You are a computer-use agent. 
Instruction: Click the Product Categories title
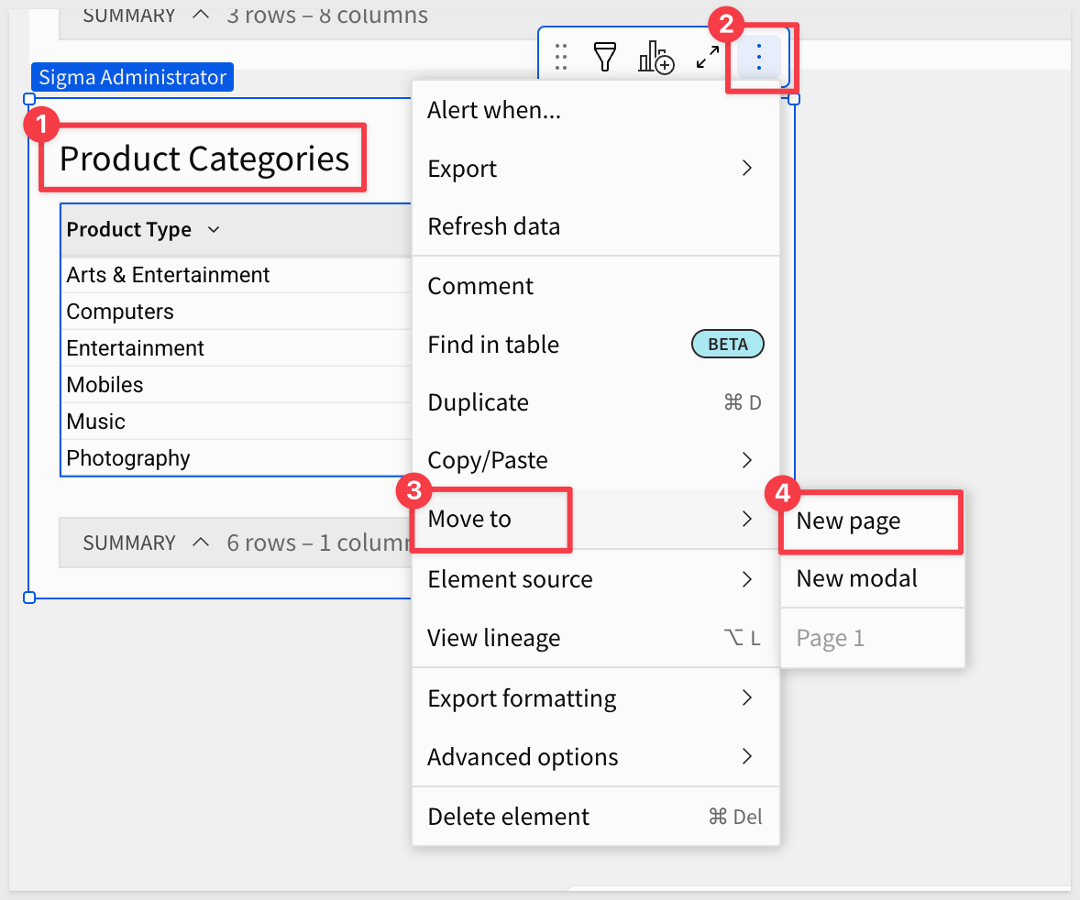[204, 159]
